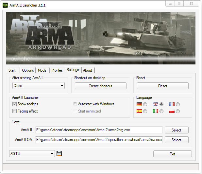This screenshot has height=174, width=202.
Task: Click the German flag icon
Action: [139, 104]
